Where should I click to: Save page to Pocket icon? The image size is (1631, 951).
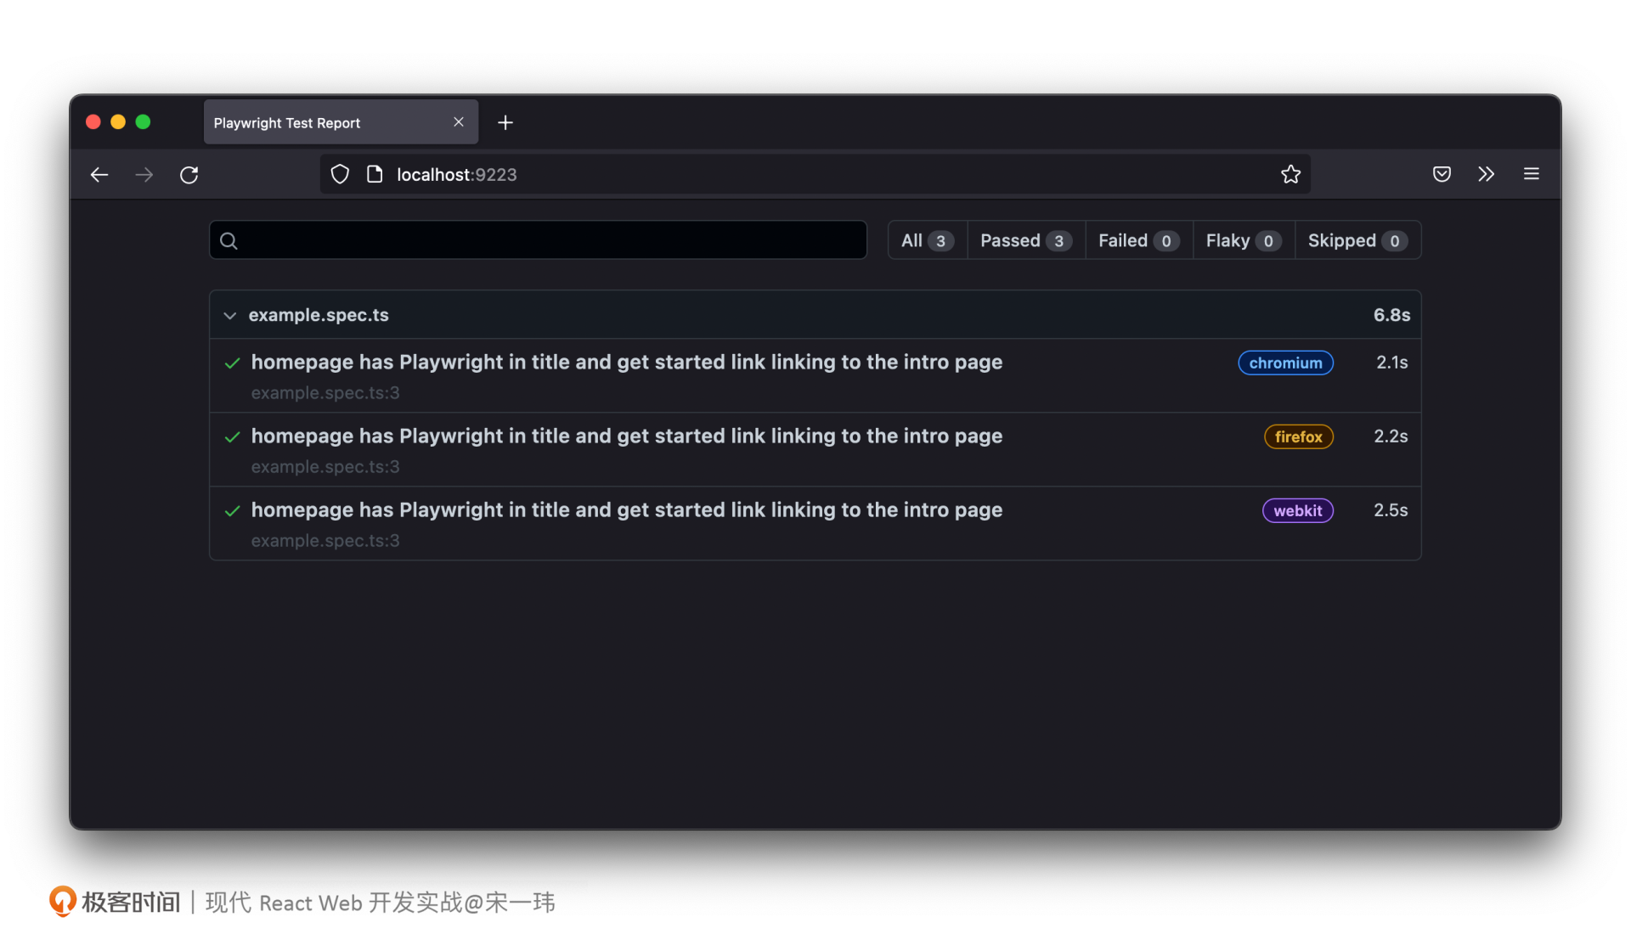(x=1442, y=175)
